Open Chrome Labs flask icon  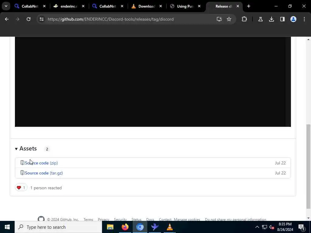click(260, 19)
